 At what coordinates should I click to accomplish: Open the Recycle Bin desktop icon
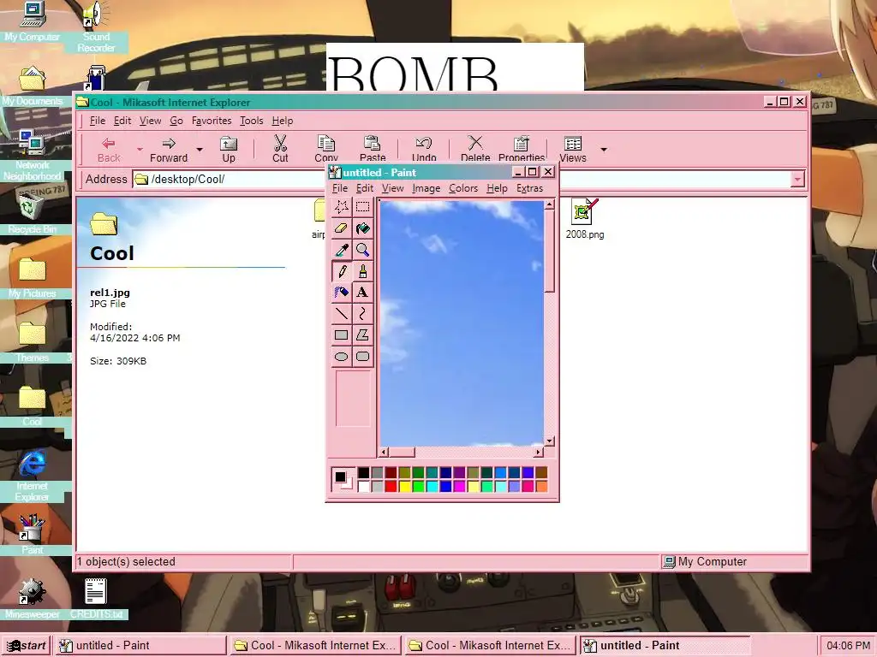32,214
